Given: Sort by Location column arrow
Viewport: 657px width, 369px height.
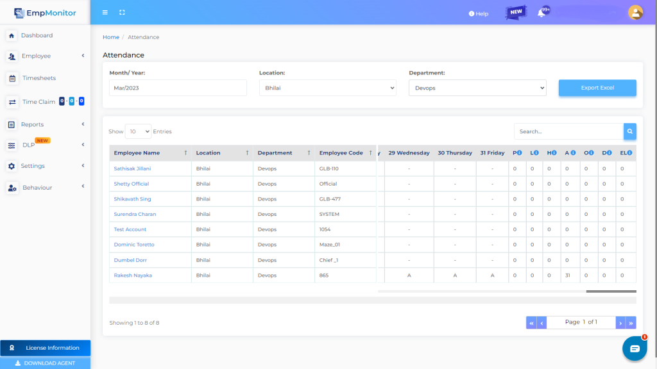Looking at the screenshot, I should coord(247,152).
